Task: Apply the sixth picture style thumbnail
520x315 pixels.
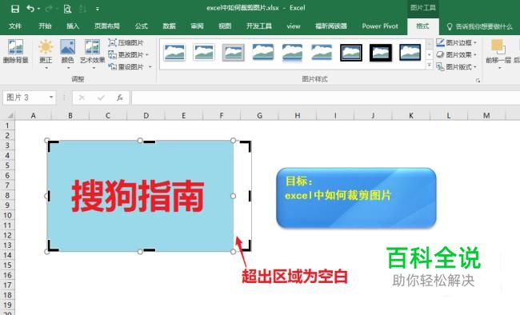Action: click(x=322, y=53)
